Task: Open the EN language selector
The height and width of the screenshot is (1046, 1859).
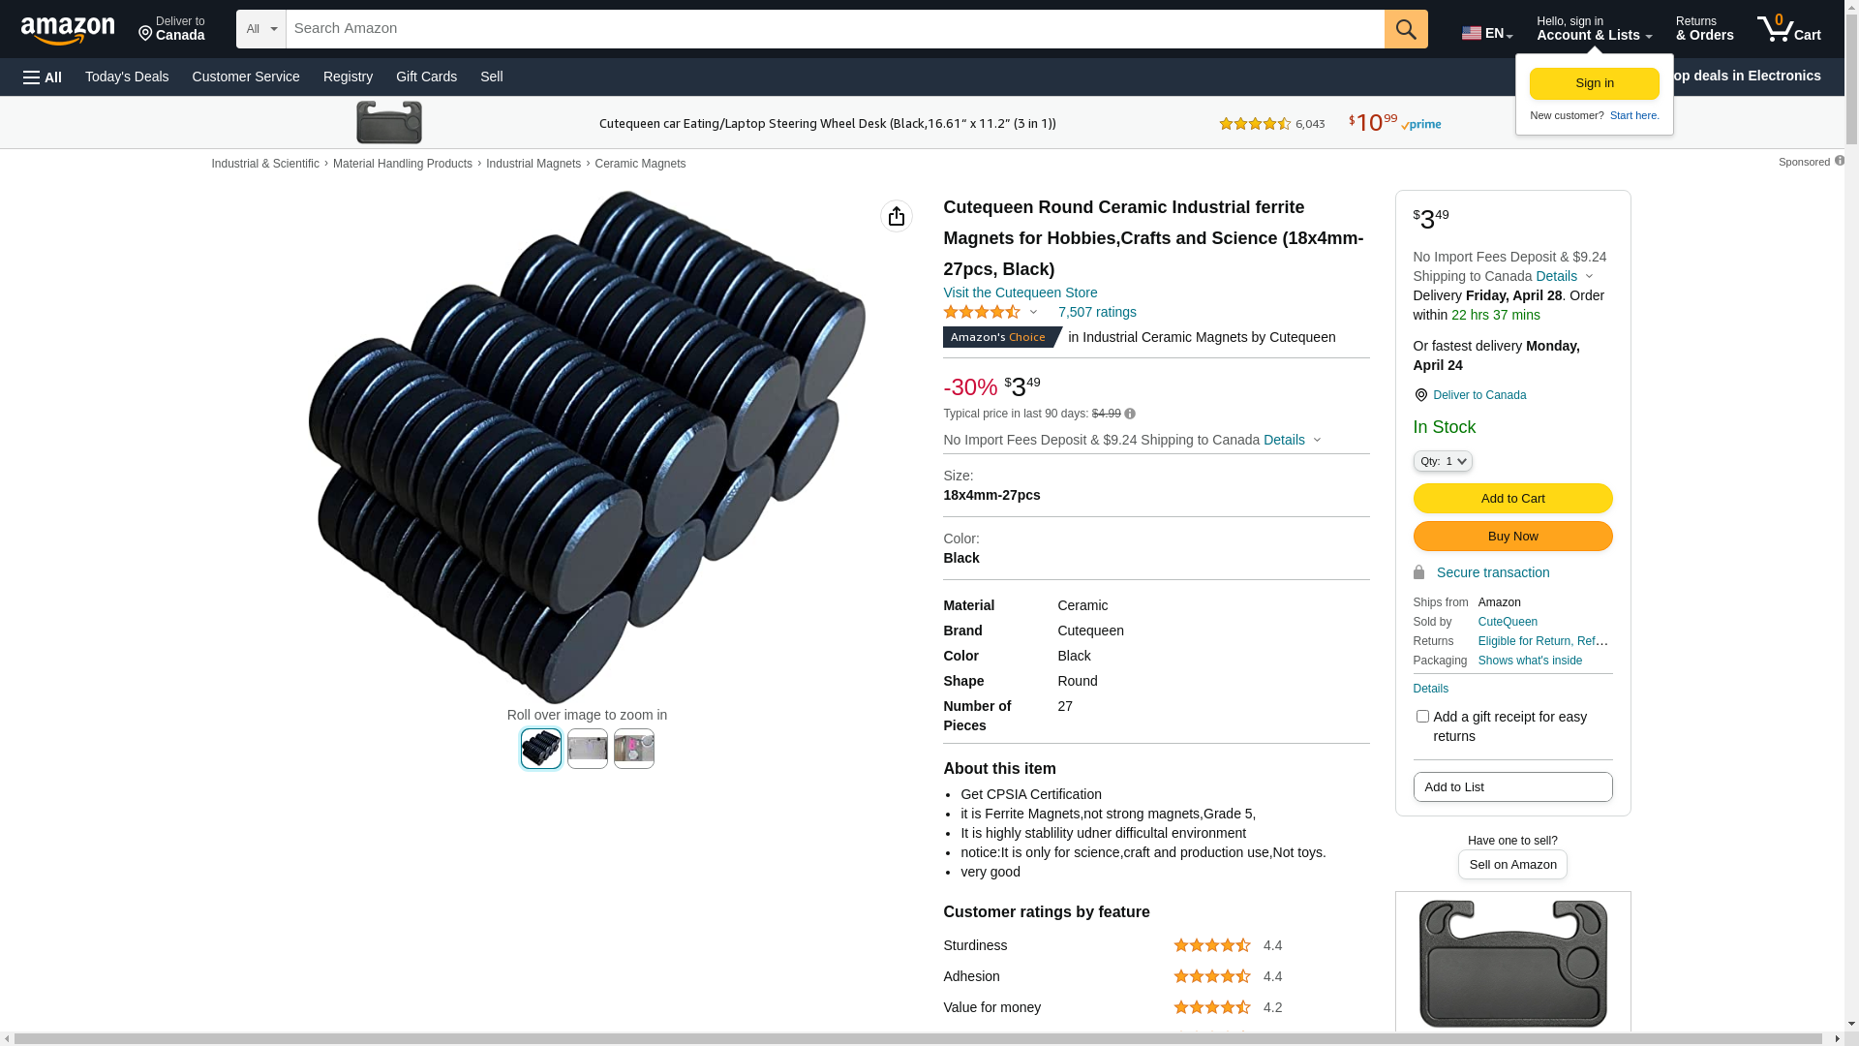Action: pyautogui.click(x=1487, y=32)
